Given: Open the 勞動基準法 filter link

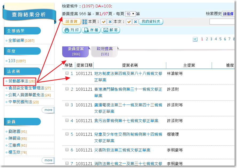Looking at the screenshot, I should (18, 81).
